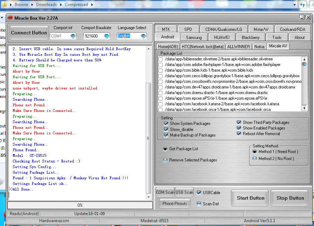This screenshot has width=314, height=226.
Task: Click the refresh icon in Explorer address bar
Action: click(x=302, y=5)
